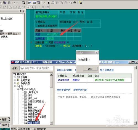
Task: Click 模块 - 精易模块.ec entry in left panel
Action: pos(10,34)
